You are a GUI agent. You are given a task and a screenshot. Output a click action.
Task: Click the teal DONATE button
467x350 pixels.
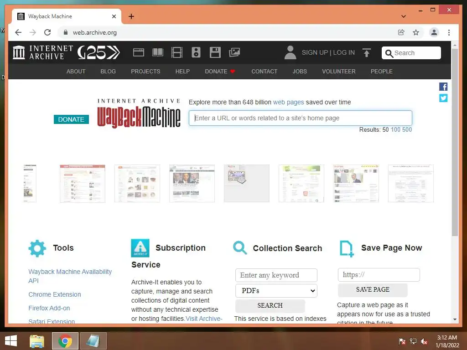[x=71, y=119]
